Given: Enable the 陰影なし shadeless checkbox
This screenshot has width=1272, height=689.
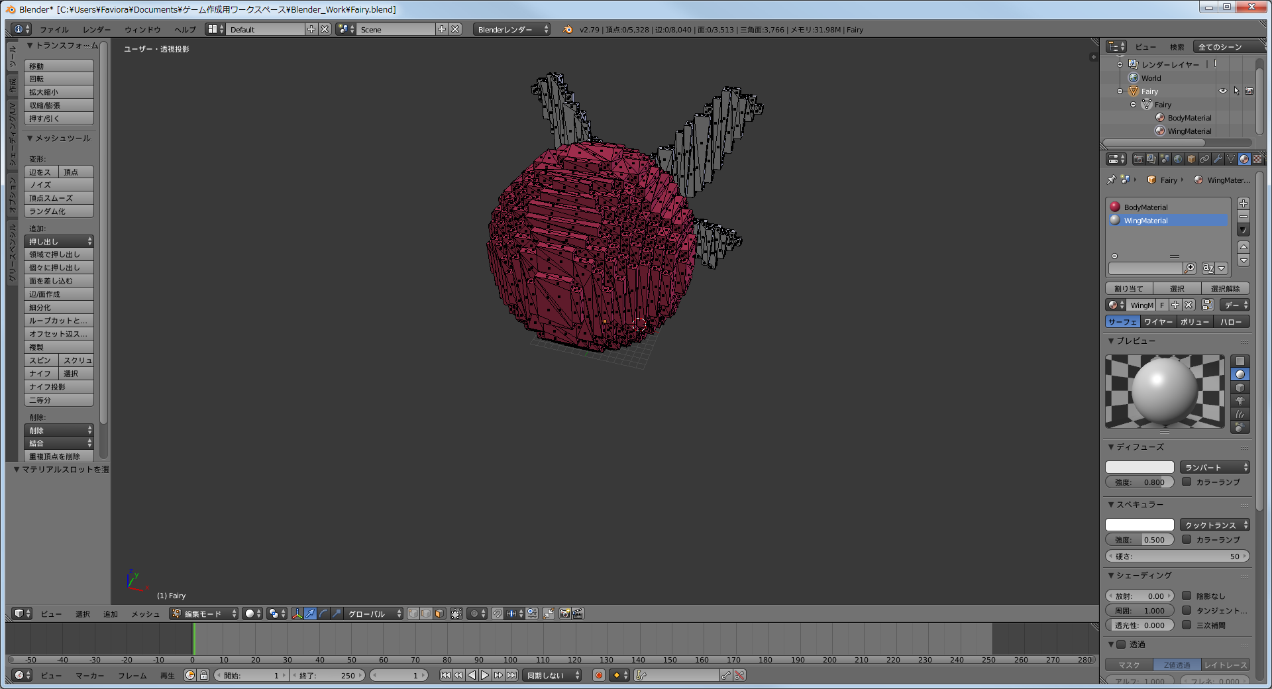Looking at the screenshot, I should [x=1187, y=596].
